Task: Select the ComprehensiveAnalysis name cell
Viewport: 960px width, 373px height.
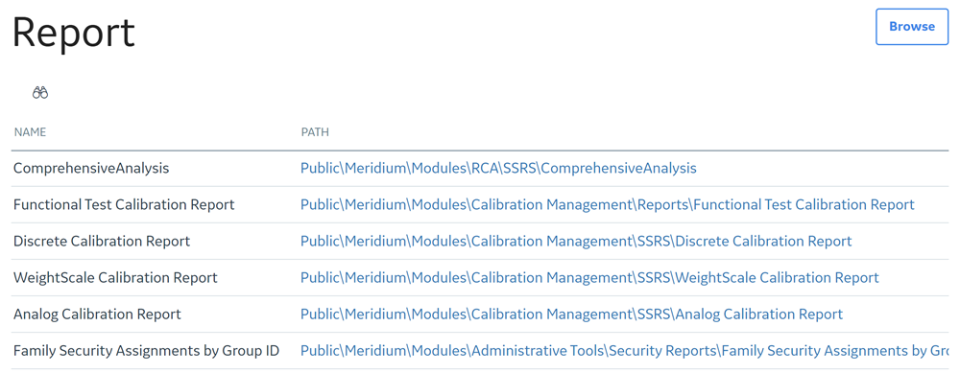Action: tap(91, 168)
